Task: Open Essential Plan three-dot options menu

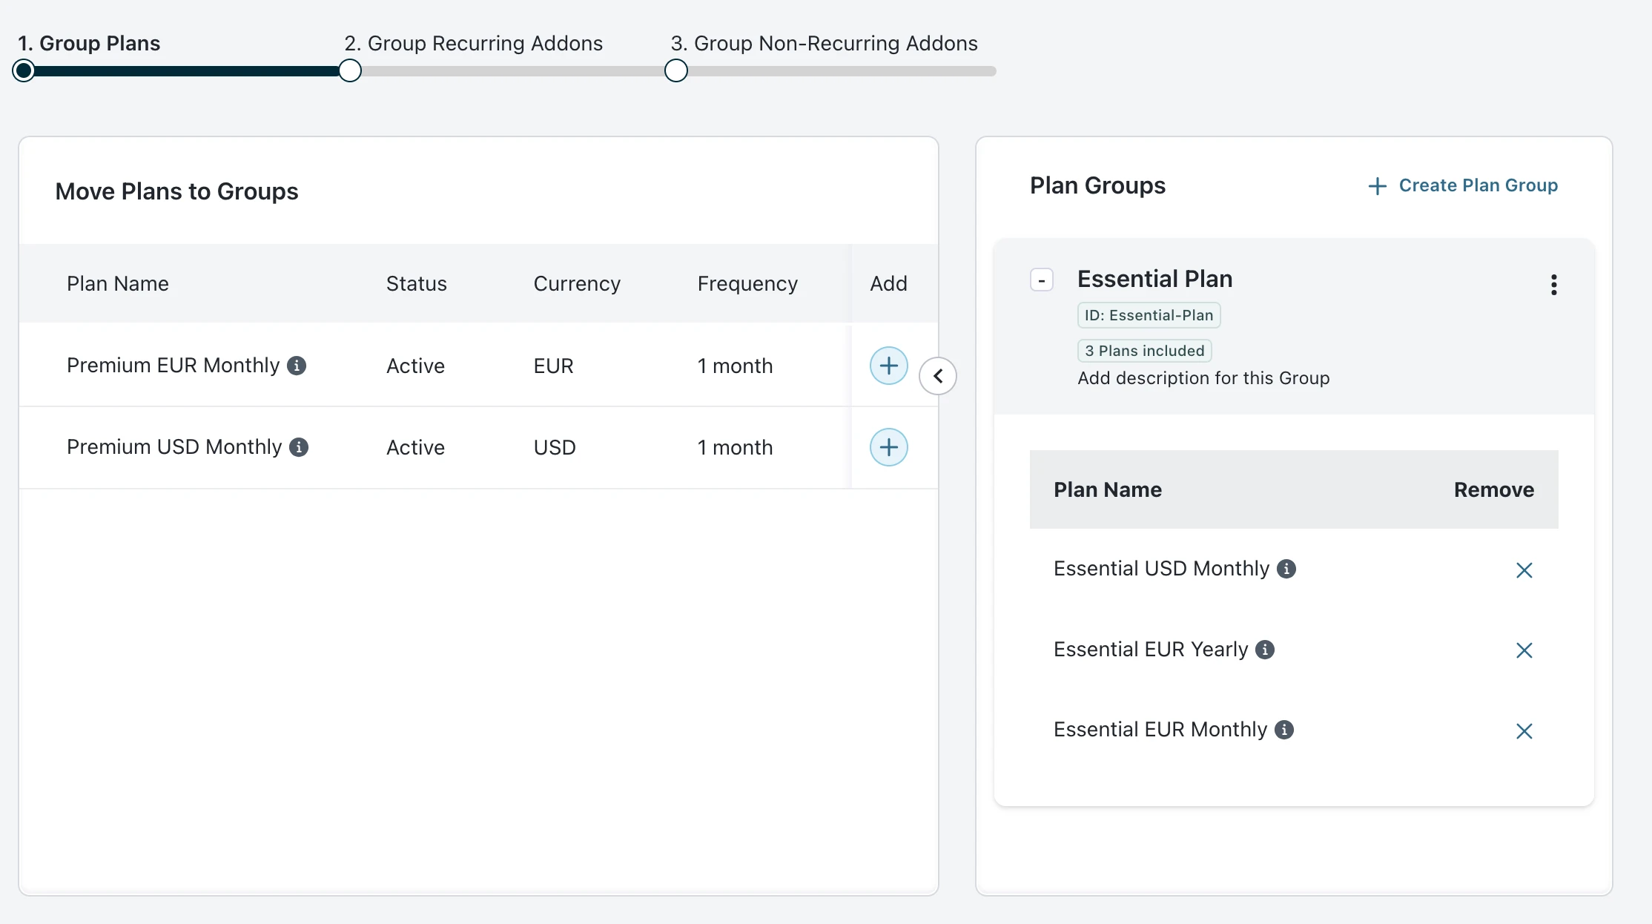Action: (x=1553, y=285)
